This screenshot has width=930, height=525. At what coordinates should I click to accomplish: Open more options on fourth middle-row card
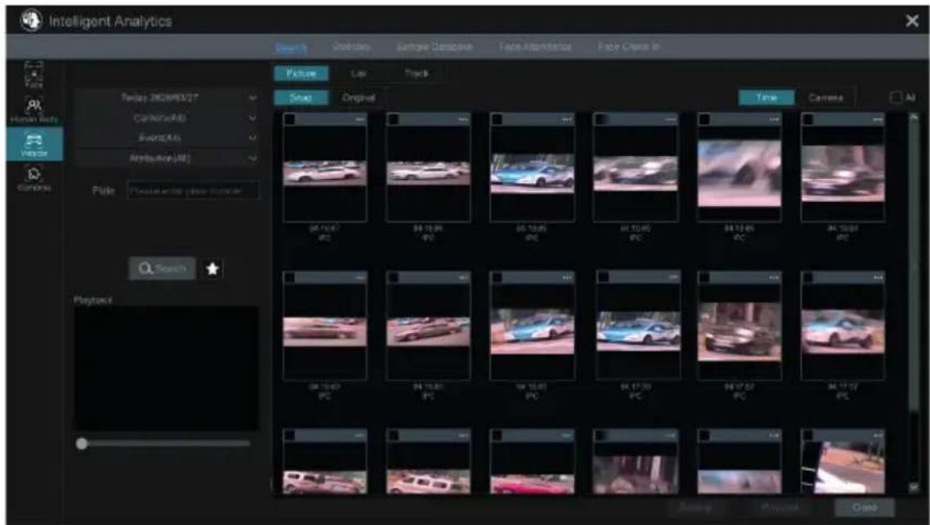click(x=673, y=277)
